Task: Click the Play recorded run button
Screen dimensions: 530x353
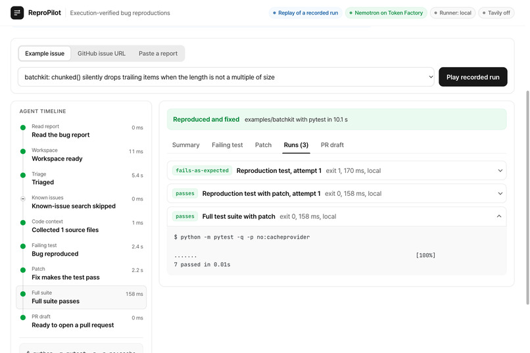Action: click(473, 77)
